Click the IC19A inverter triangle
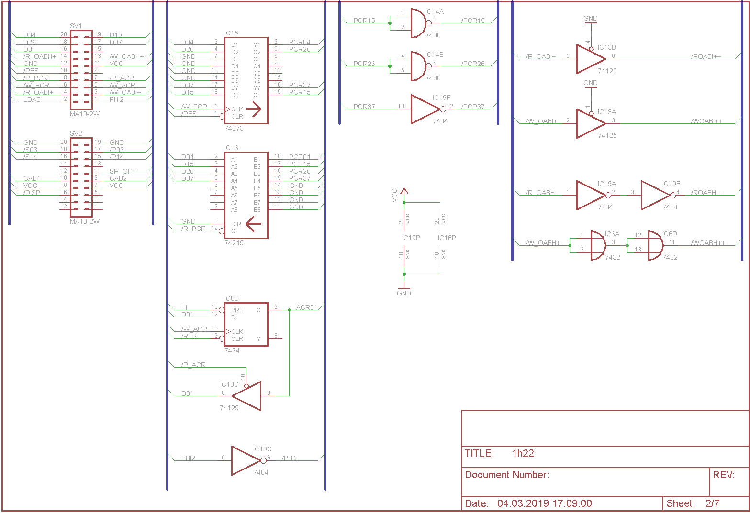750x513 pixels. pos(590,196)
